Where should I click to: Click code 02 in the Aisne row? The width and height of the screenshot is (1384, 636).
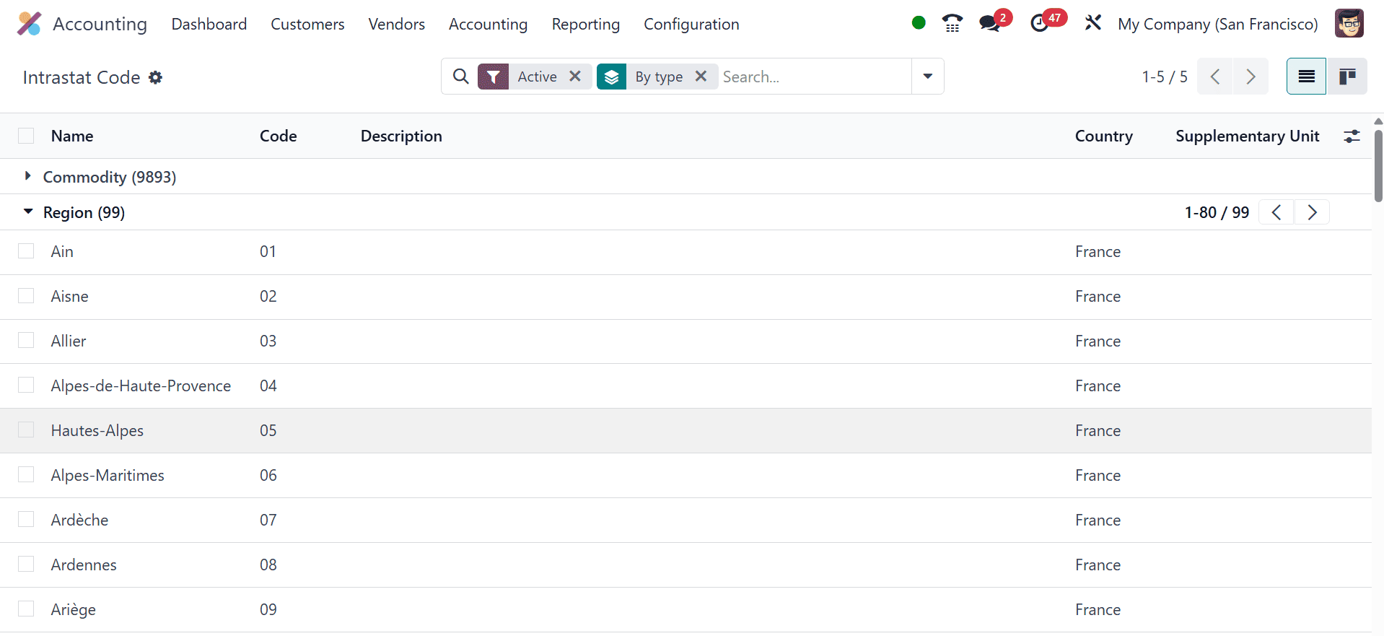(x=268, y=296)
